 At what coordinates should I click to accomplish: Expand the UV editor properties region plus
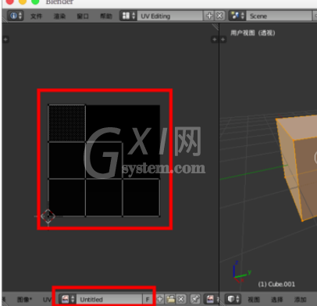click(215, 40)
